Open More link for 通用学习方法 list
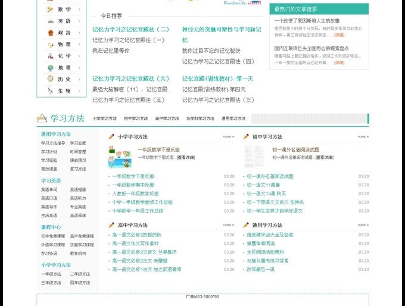Image resolution: width=405 pixels, height=306 pixels. point(363,225)
